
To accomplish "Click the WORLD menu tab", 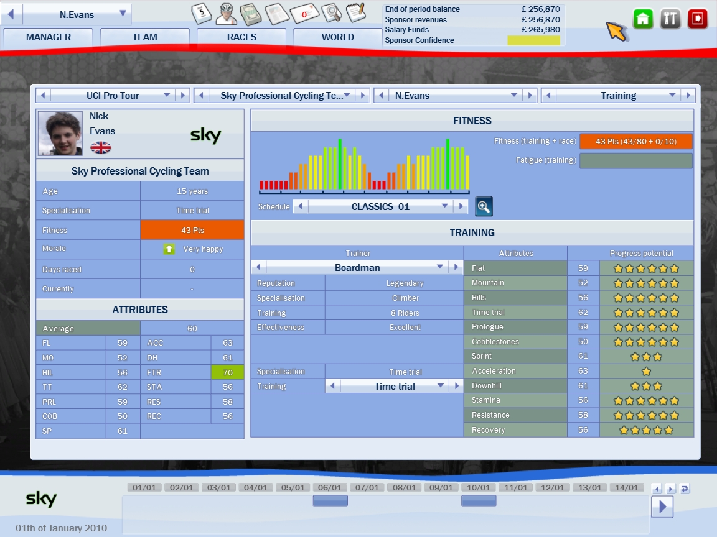I will point(338,37).
